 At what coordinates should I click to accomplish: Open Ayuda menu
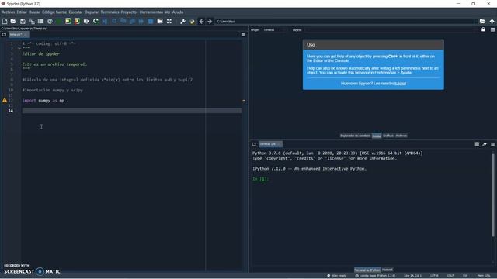pyautogui.click(x=178, y=12)
